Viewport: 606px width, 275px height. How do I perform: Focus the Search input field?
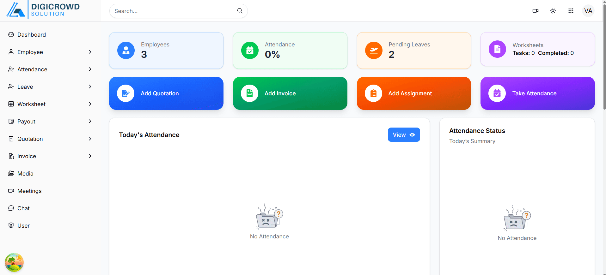pos(178,11)
